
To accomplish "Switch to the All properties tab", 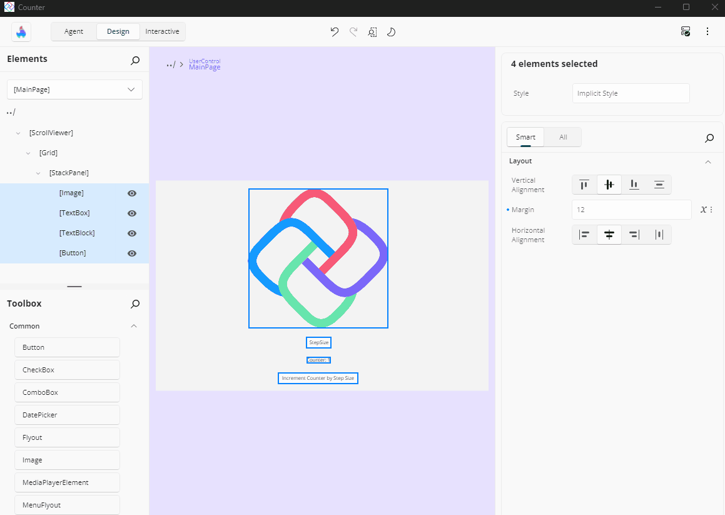I will click(563, 137).
